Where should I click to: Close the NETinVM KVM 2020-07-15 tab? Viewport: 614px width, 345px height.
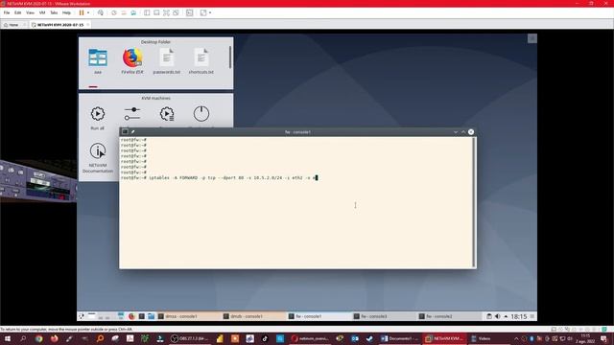tap(88, 25)
